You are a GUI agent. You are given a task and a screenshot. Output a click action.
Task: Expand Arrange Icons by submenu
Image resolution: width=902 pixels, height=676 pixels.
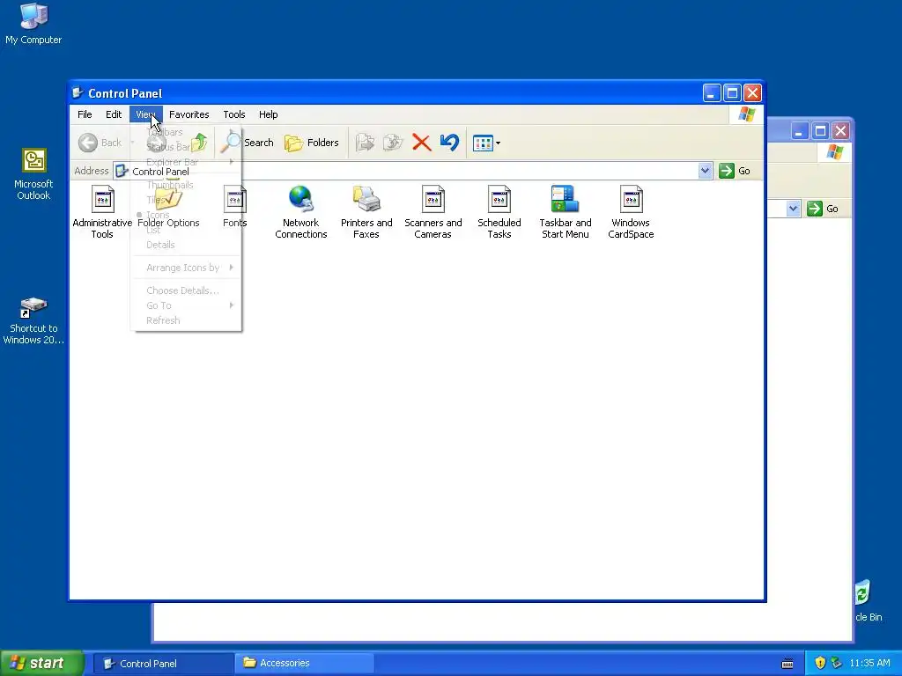187,268
